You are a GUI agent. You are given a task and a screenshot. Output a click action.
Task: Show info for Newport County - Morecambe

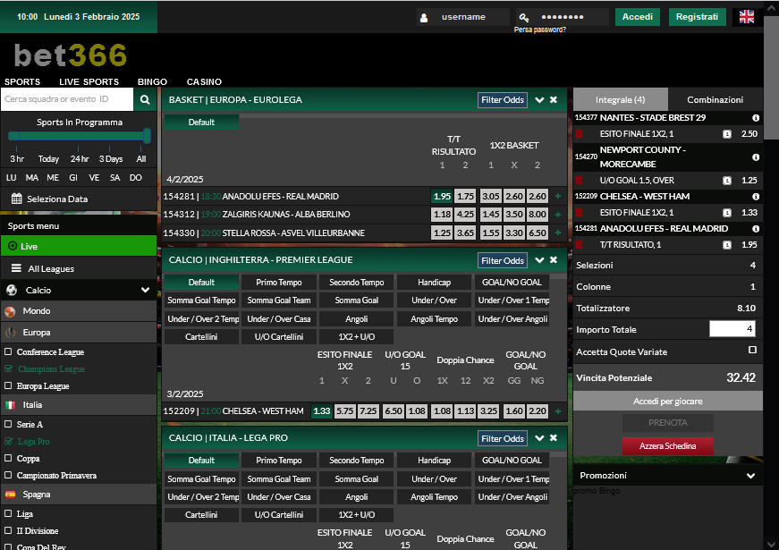coord(756,157)
